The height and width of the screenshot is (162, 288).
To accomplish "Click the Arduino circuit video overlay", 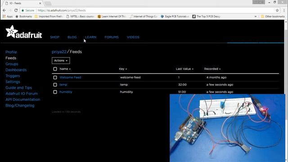I will (227, 128).
